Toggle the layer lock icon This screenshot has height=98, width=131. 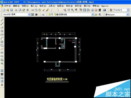(x=55, y=14)
